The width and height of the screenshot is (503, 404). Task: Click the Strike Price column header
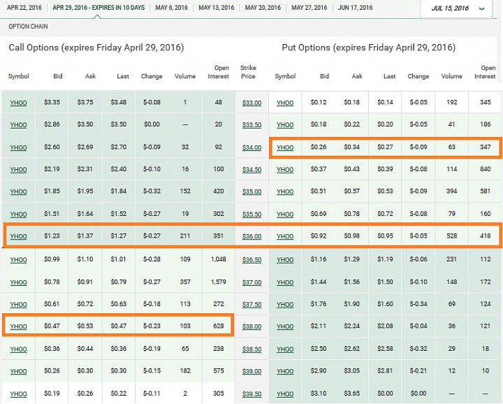248,72
